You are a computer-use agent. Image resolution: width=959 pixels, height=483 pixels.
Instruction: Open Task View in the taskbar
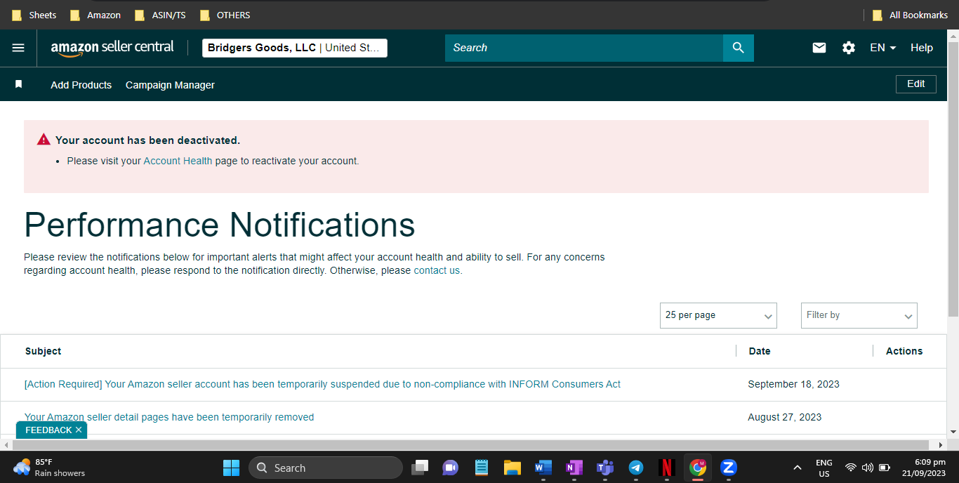point(420,468)
